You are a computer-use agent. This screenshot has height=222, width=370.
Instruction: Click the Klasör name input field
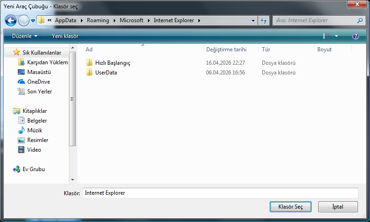(220, 193)
